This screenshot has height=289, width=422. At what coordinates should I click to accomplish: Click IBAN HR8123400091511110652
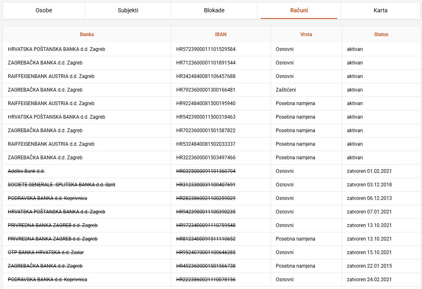coord(206,239)
